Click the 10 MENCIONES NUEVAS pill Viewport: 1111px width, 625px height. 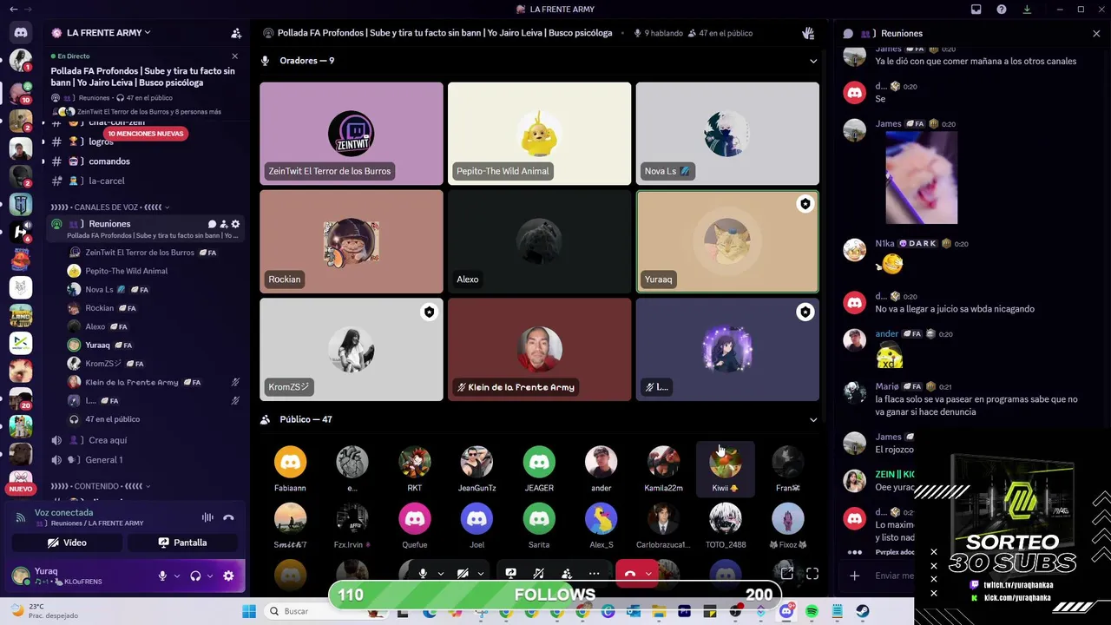point(146,134)
